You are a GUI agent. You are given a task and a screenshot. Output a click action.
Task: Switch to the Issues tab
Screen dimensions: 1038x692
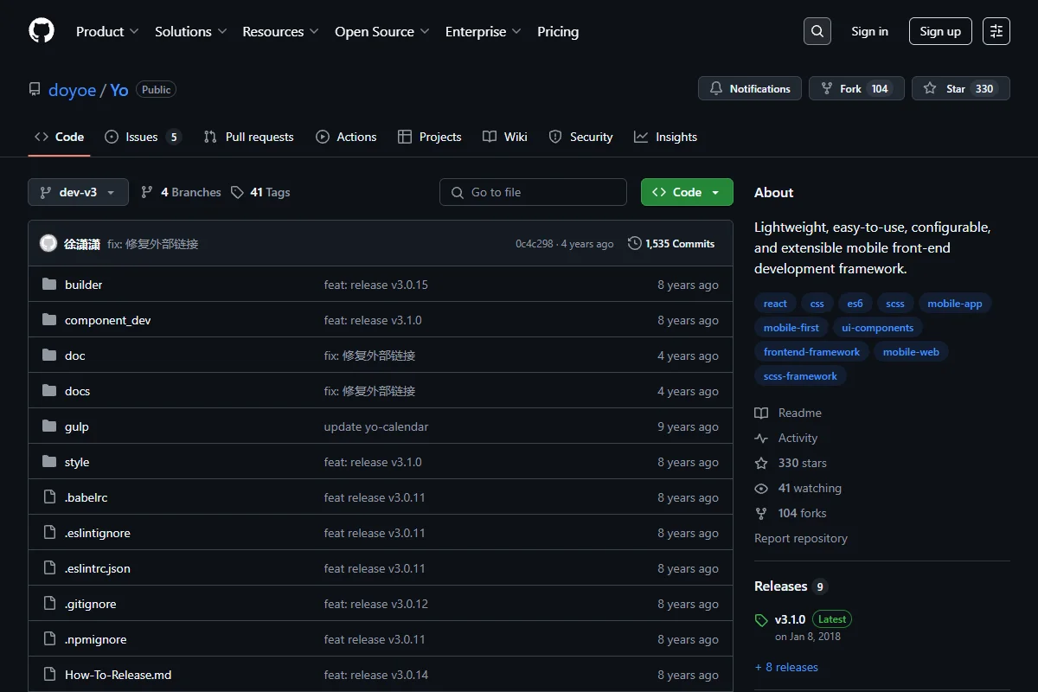pos(143,137)
